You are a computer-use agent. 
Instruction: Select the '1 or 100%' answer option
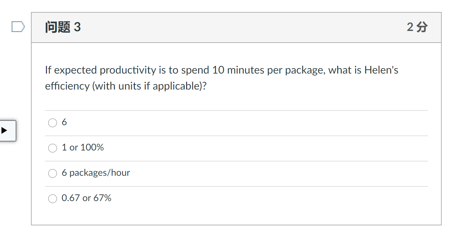pyautogui.click(x=52, y=148)
